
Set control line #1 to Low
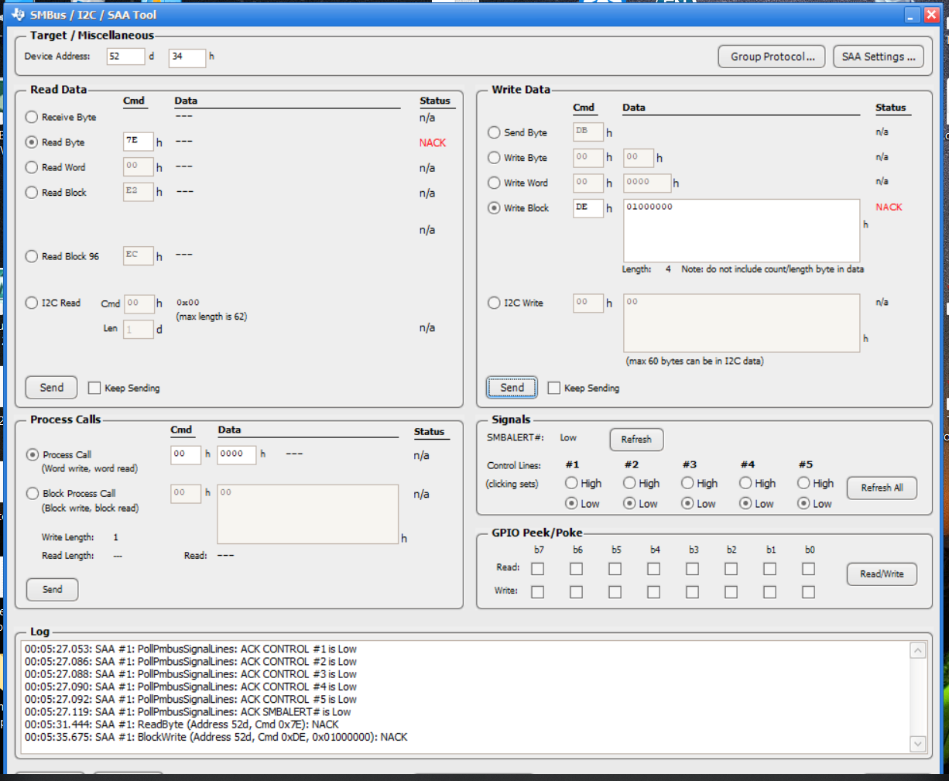(x=571, y=504)
